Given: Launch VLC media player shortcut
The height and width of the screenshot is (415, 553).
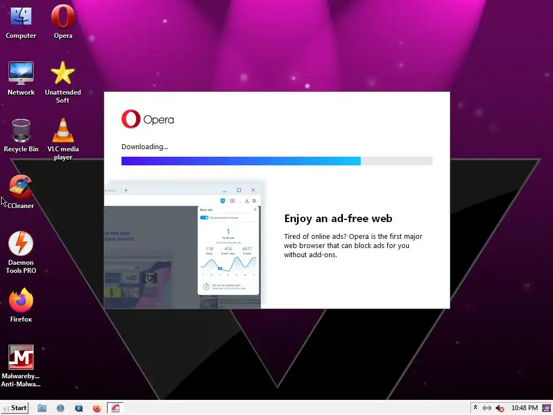Looking at the screenshot, I should click(x=63, y=139).
